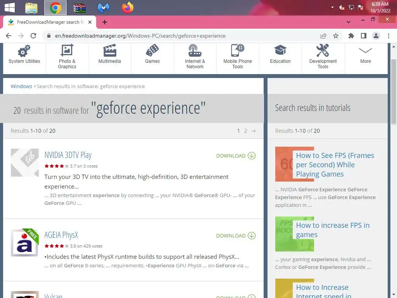Click the taskbar clock and date
Viewport: 397px width, 298px height.
click(380, 7)
